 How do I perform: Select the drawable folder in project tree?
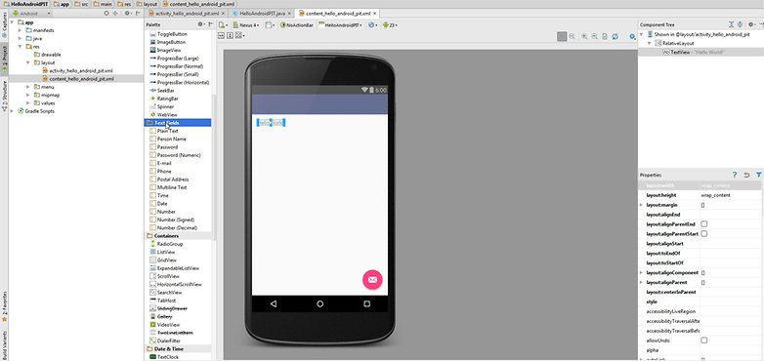51,55
